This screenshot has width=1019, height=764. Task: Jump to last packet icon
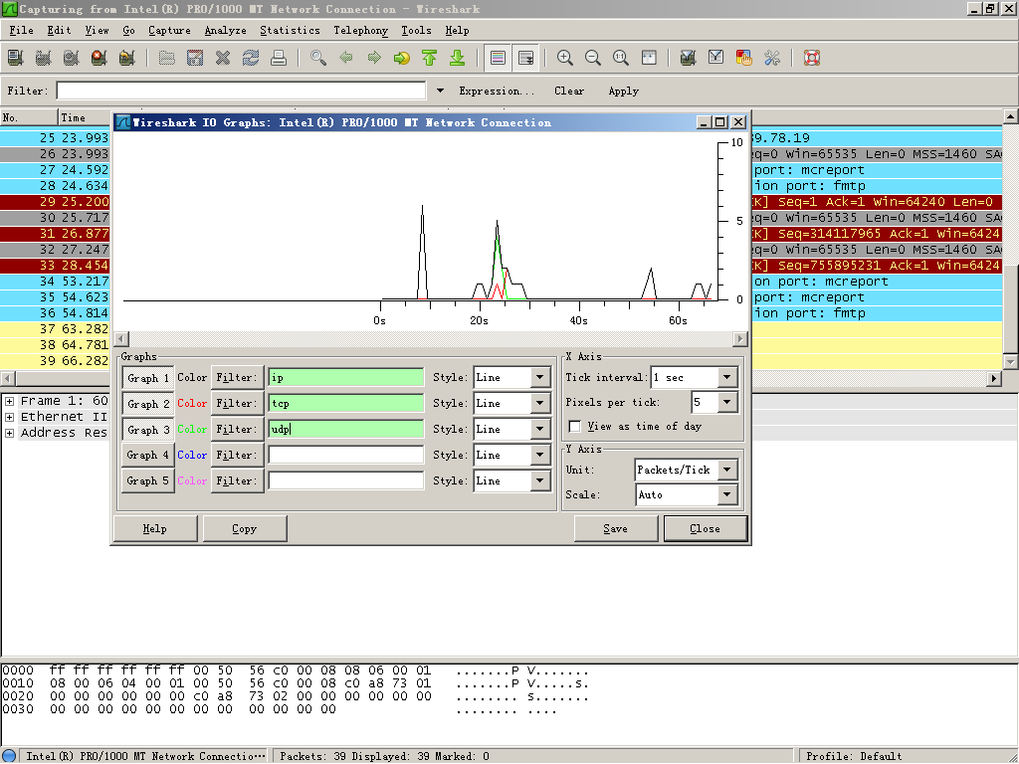(x=458, y=58)
